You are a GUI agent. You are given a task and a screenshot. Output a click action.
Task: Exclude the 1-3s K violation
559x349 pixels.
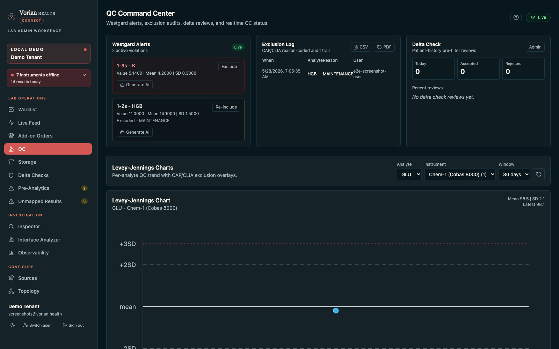229,67
